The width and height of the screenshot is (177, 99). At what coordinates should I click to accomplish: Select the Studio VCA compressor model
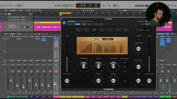tap(87, 30)
